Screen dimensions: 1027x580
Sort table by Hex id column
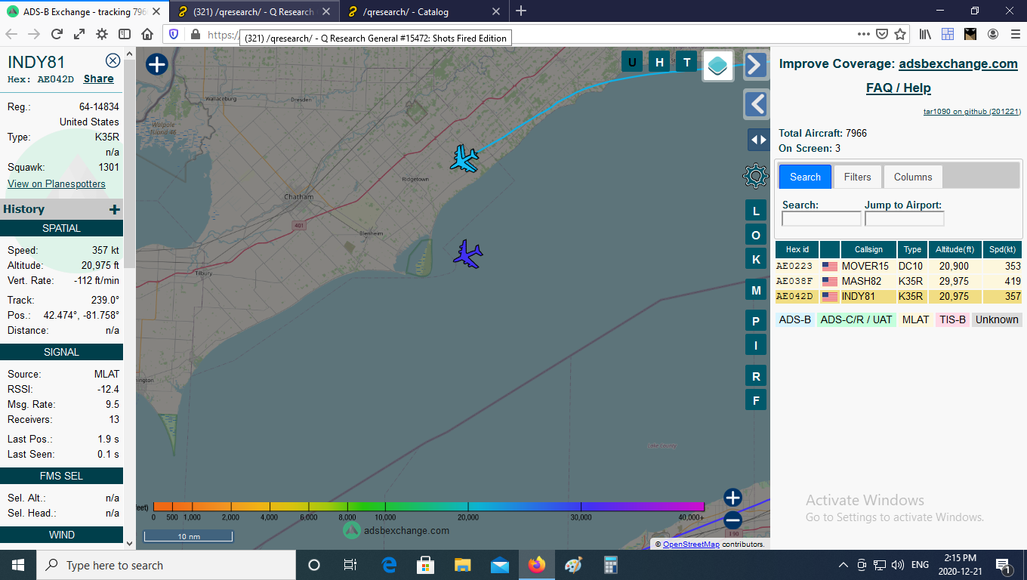point(797,250)
